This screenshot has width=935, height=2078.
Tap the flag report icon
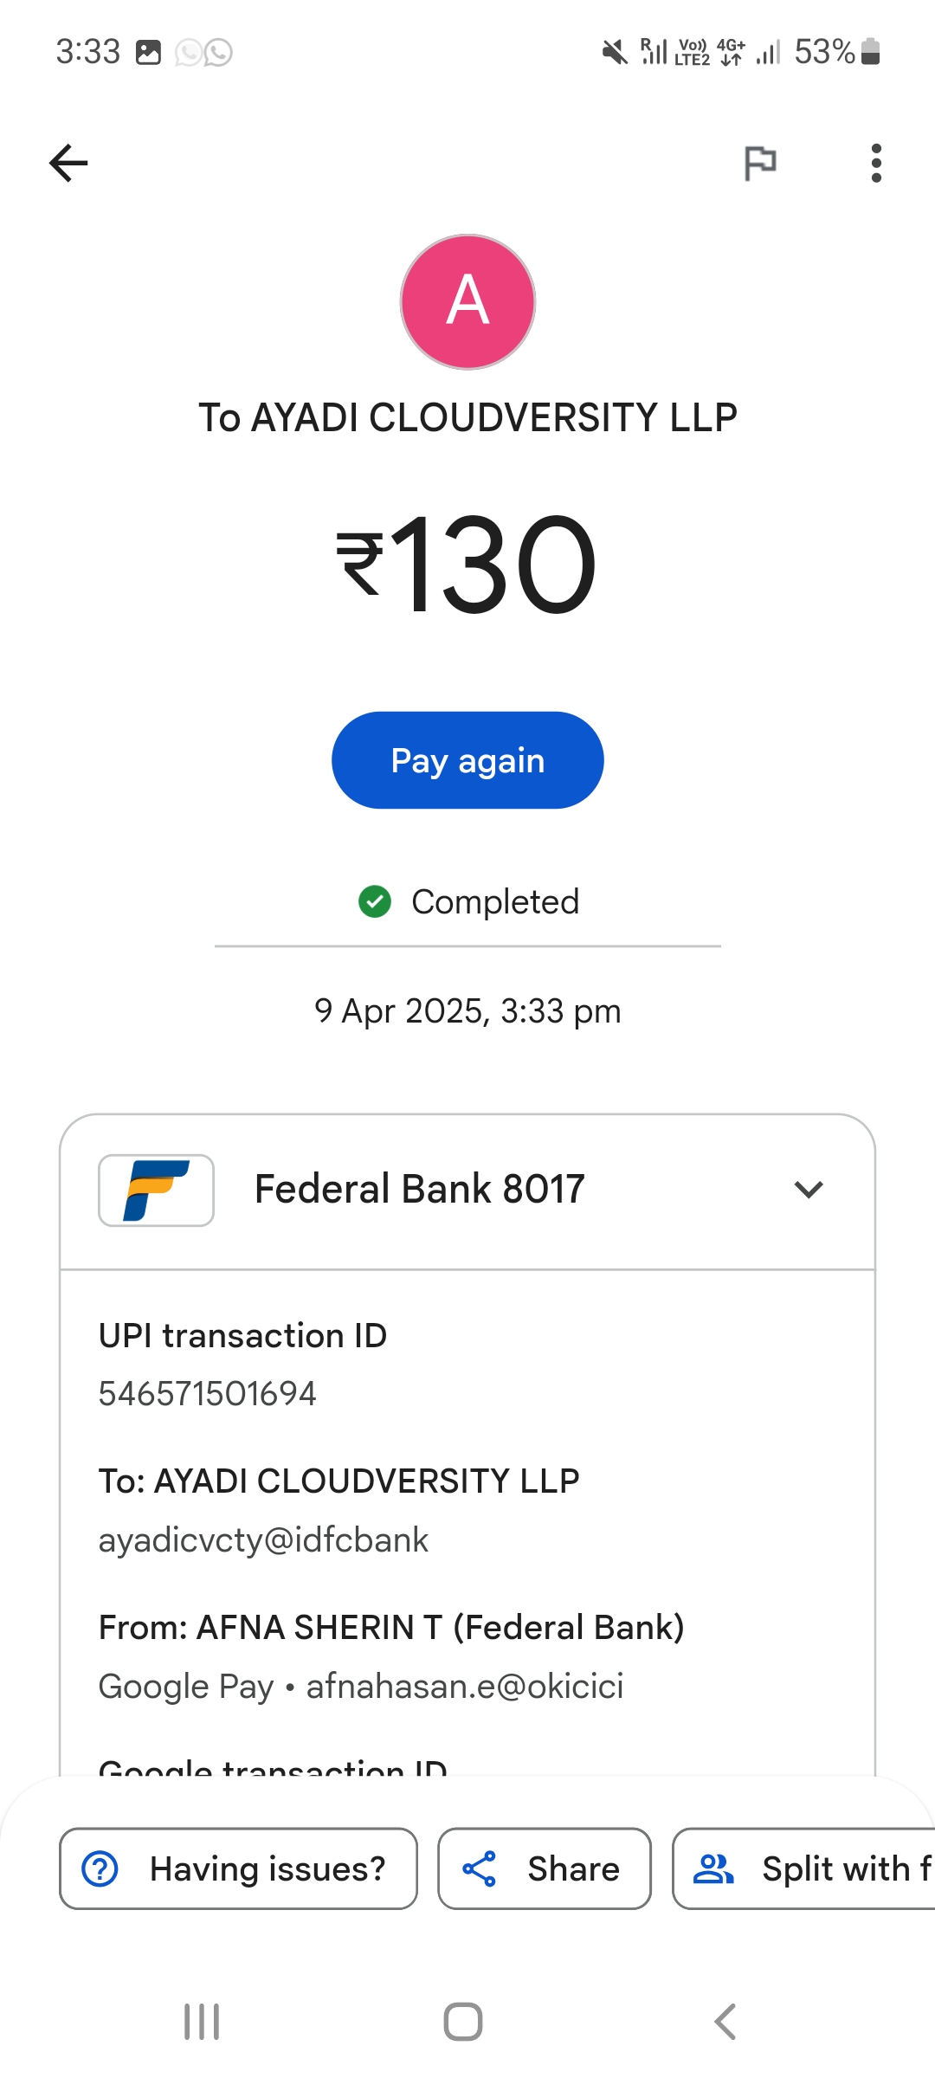tap(760, 163)
